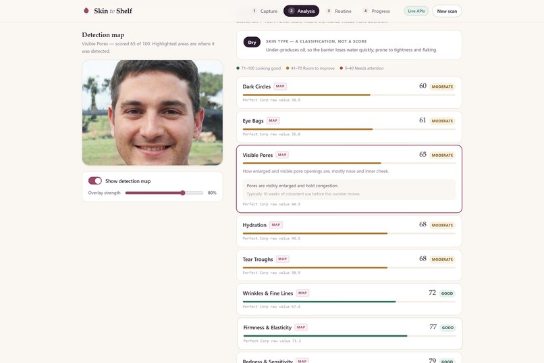The image size is (544, 363).
Task: Open the MAP badge for Redness & Sensitivity
Action: click(x=302, y=361)
